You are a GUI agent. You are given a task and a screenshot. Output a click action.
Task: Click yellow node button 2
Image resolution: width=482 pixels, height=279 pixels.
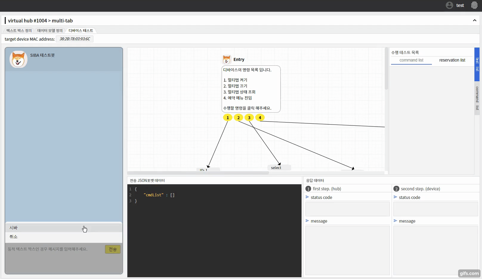[238, 118]
